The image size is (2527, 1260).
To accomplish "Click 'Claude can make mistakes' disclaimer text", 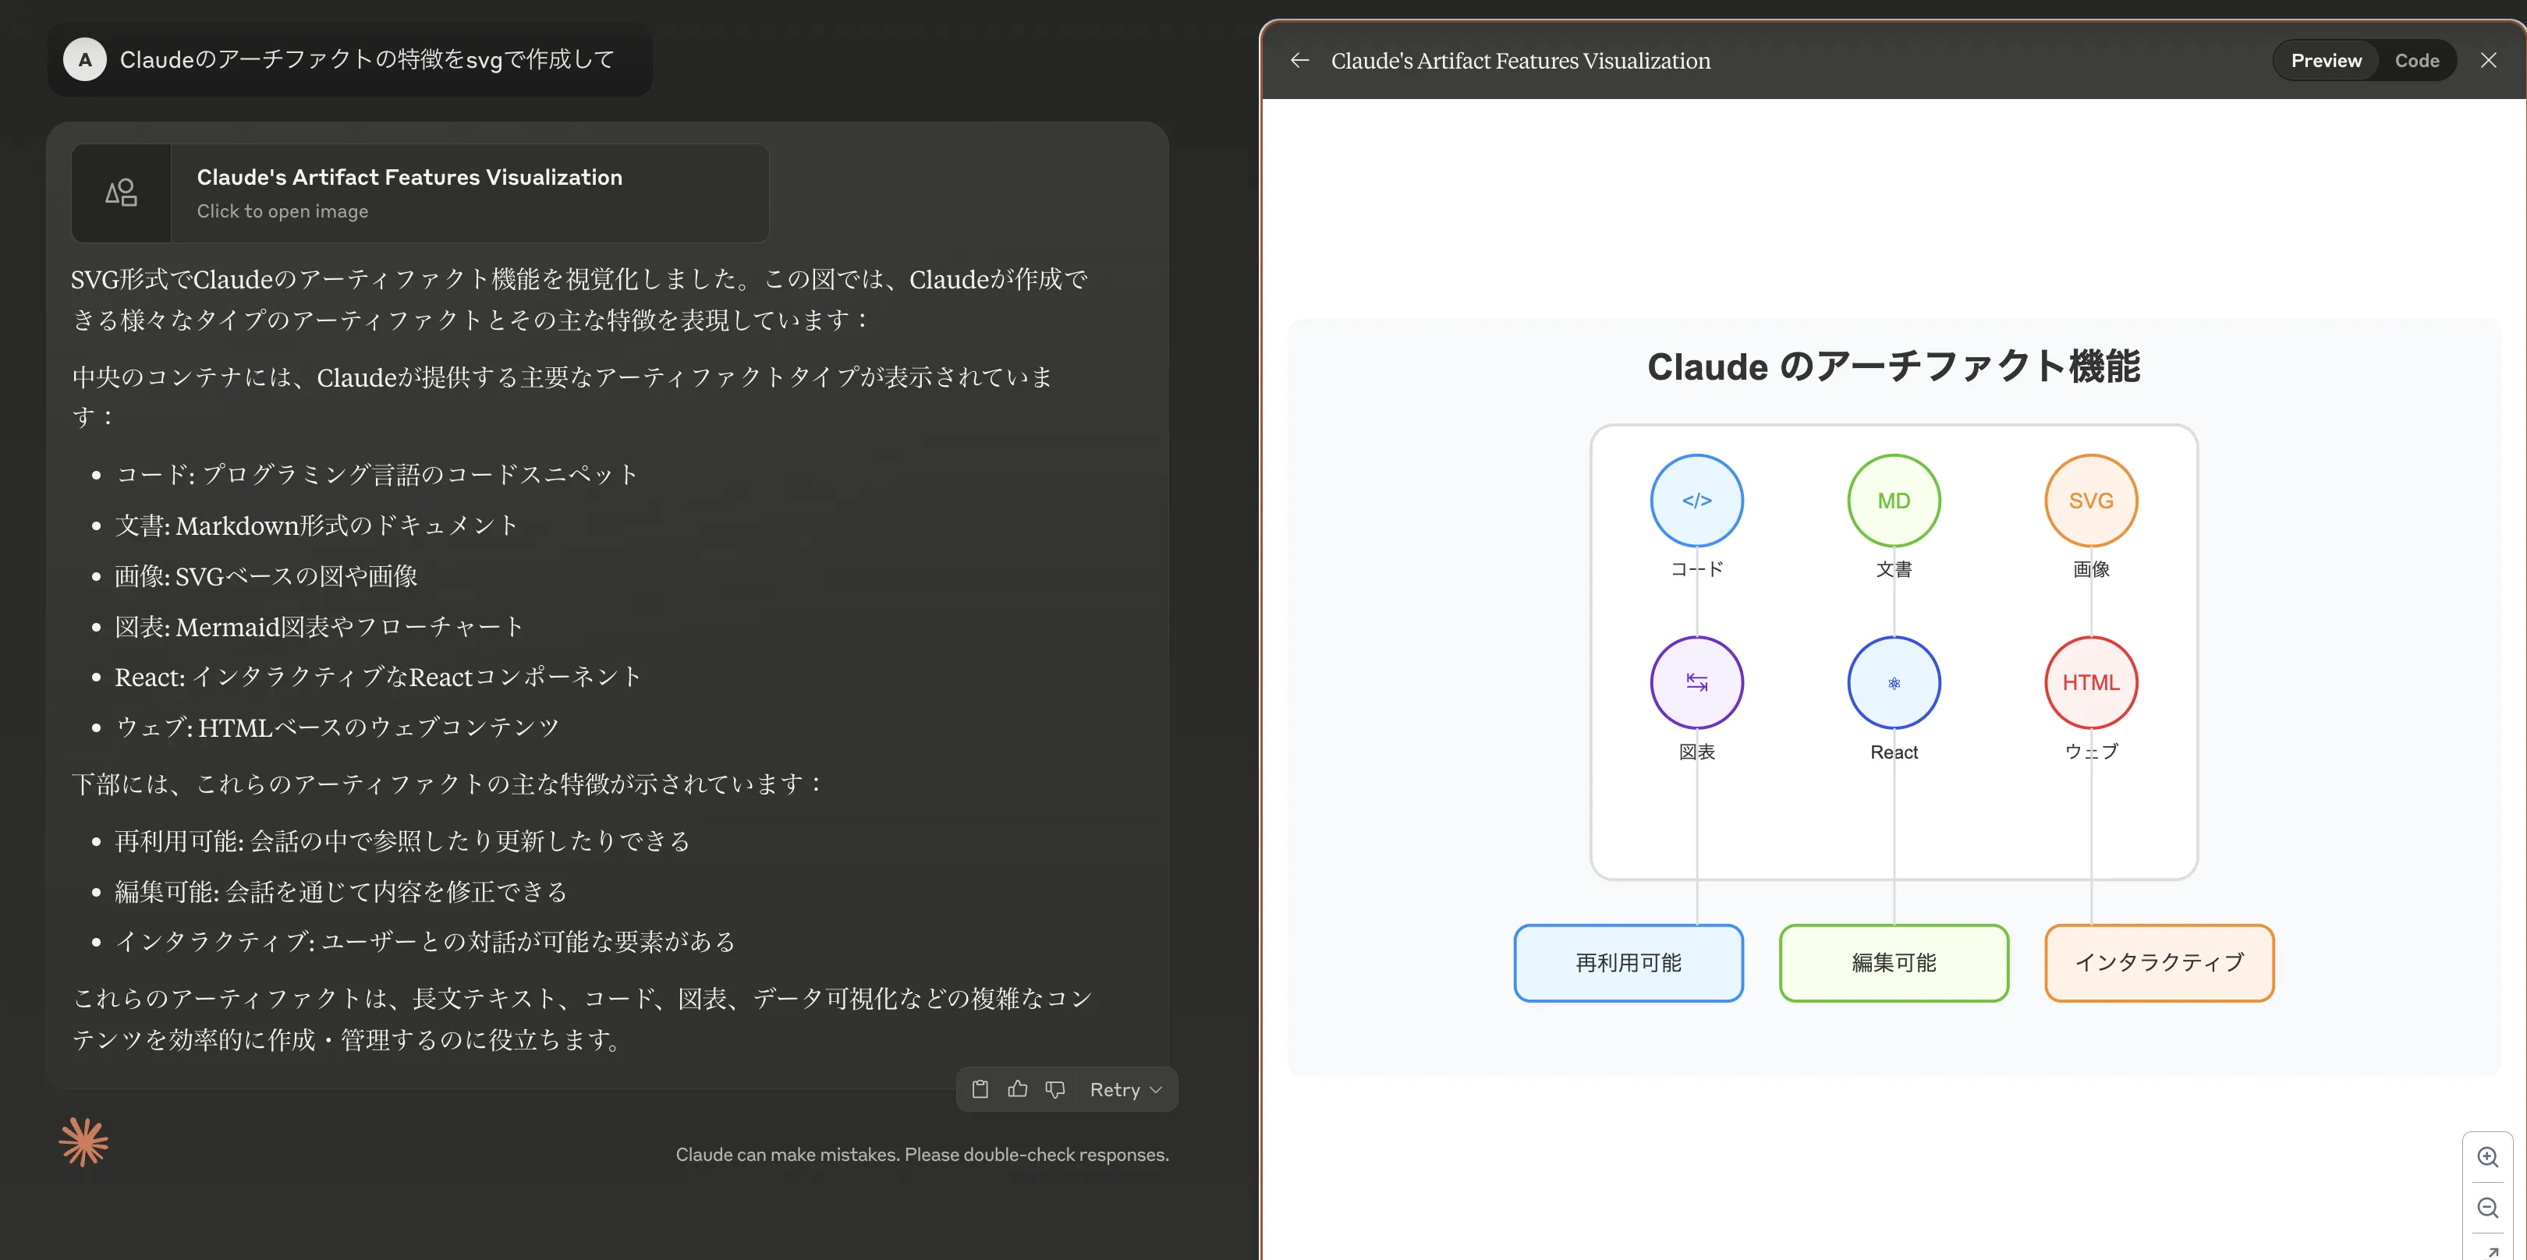I will pyautogui.click(x=922, y=1155).
